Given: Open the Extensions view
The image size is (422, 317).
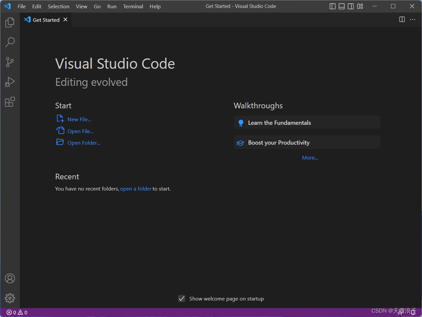Looking at the screenshot, I should point(10,102).
